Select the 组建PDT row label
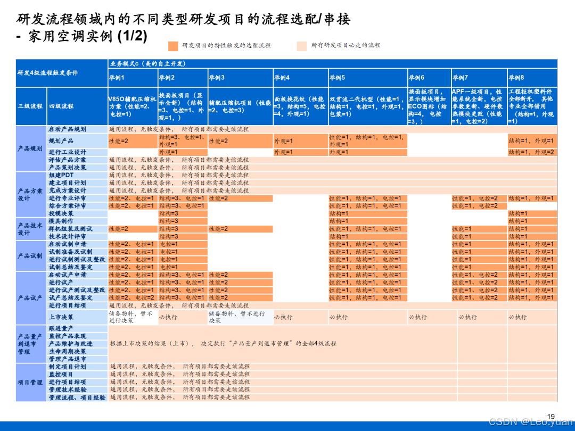The height and width of the screenshot is (431, 575). (77, 175)
